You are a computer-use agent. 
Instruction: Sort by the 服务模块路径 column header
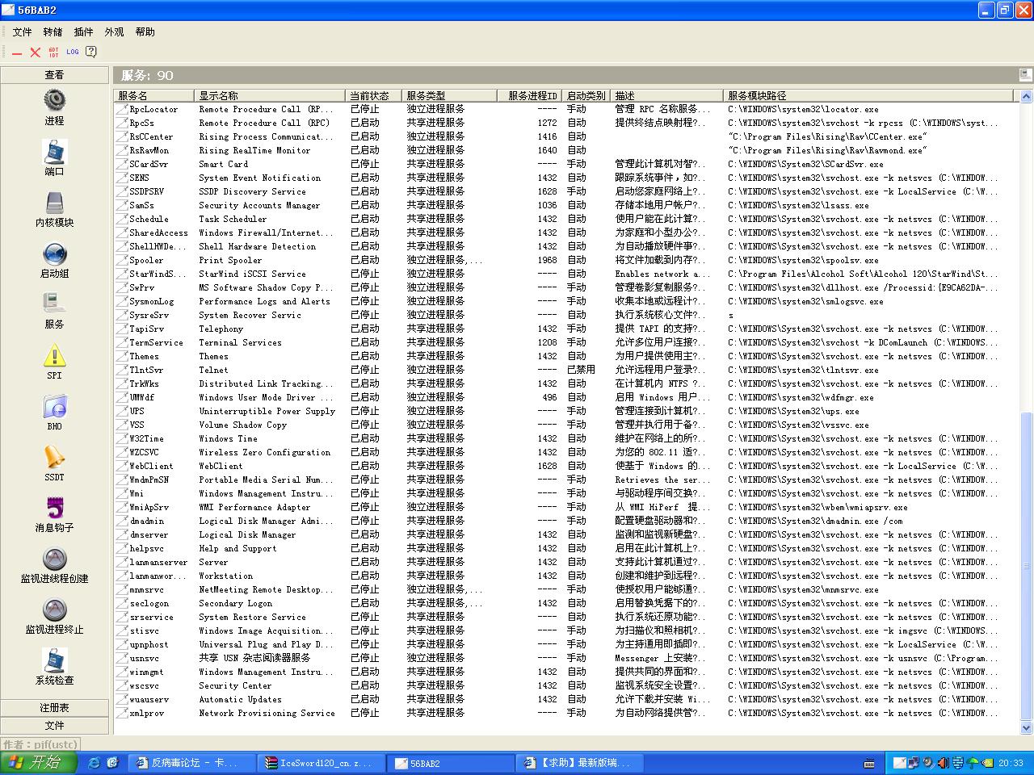pyautogui.click(x=868, y=95)
